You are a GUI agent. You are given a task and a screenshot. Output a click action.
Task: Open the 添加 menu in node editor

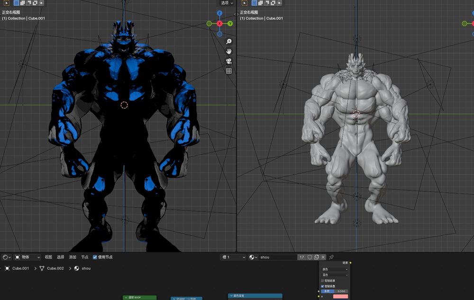point(73,257)
